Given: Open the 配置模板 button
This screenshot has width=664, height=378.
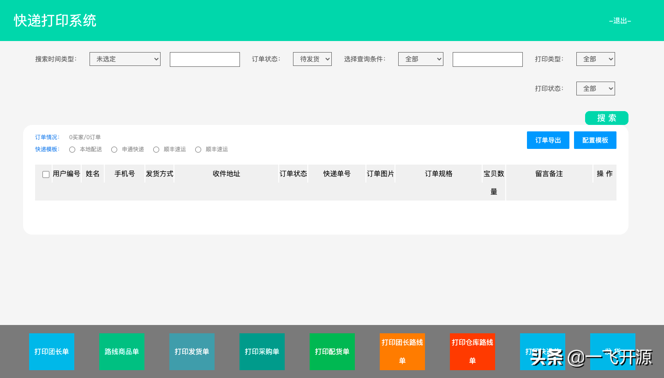Looking at the screenshot, I should coord(595,140).
